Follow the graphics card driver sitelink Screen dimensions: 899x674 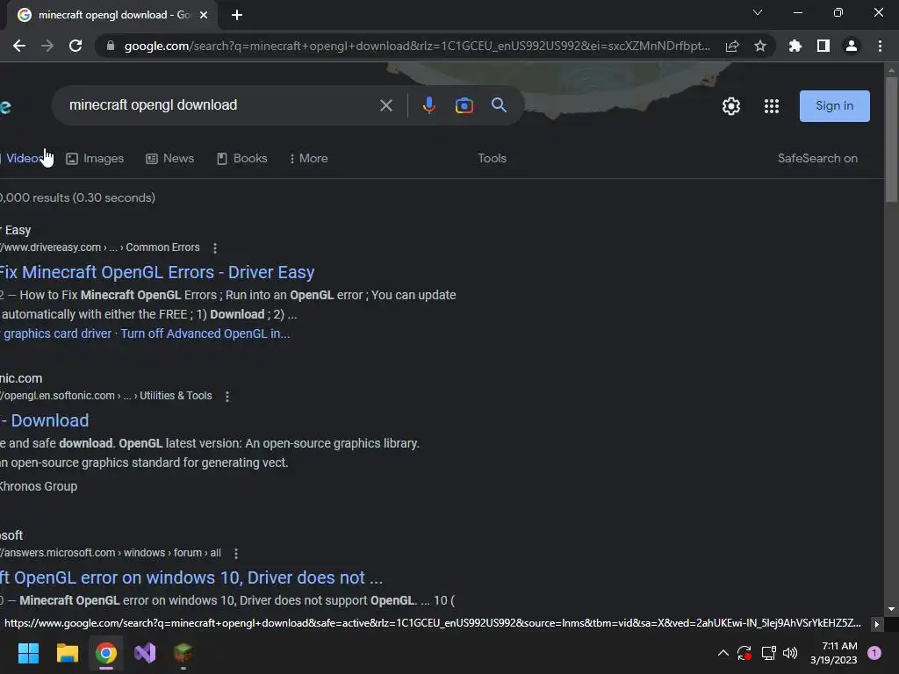click(56, 333)
